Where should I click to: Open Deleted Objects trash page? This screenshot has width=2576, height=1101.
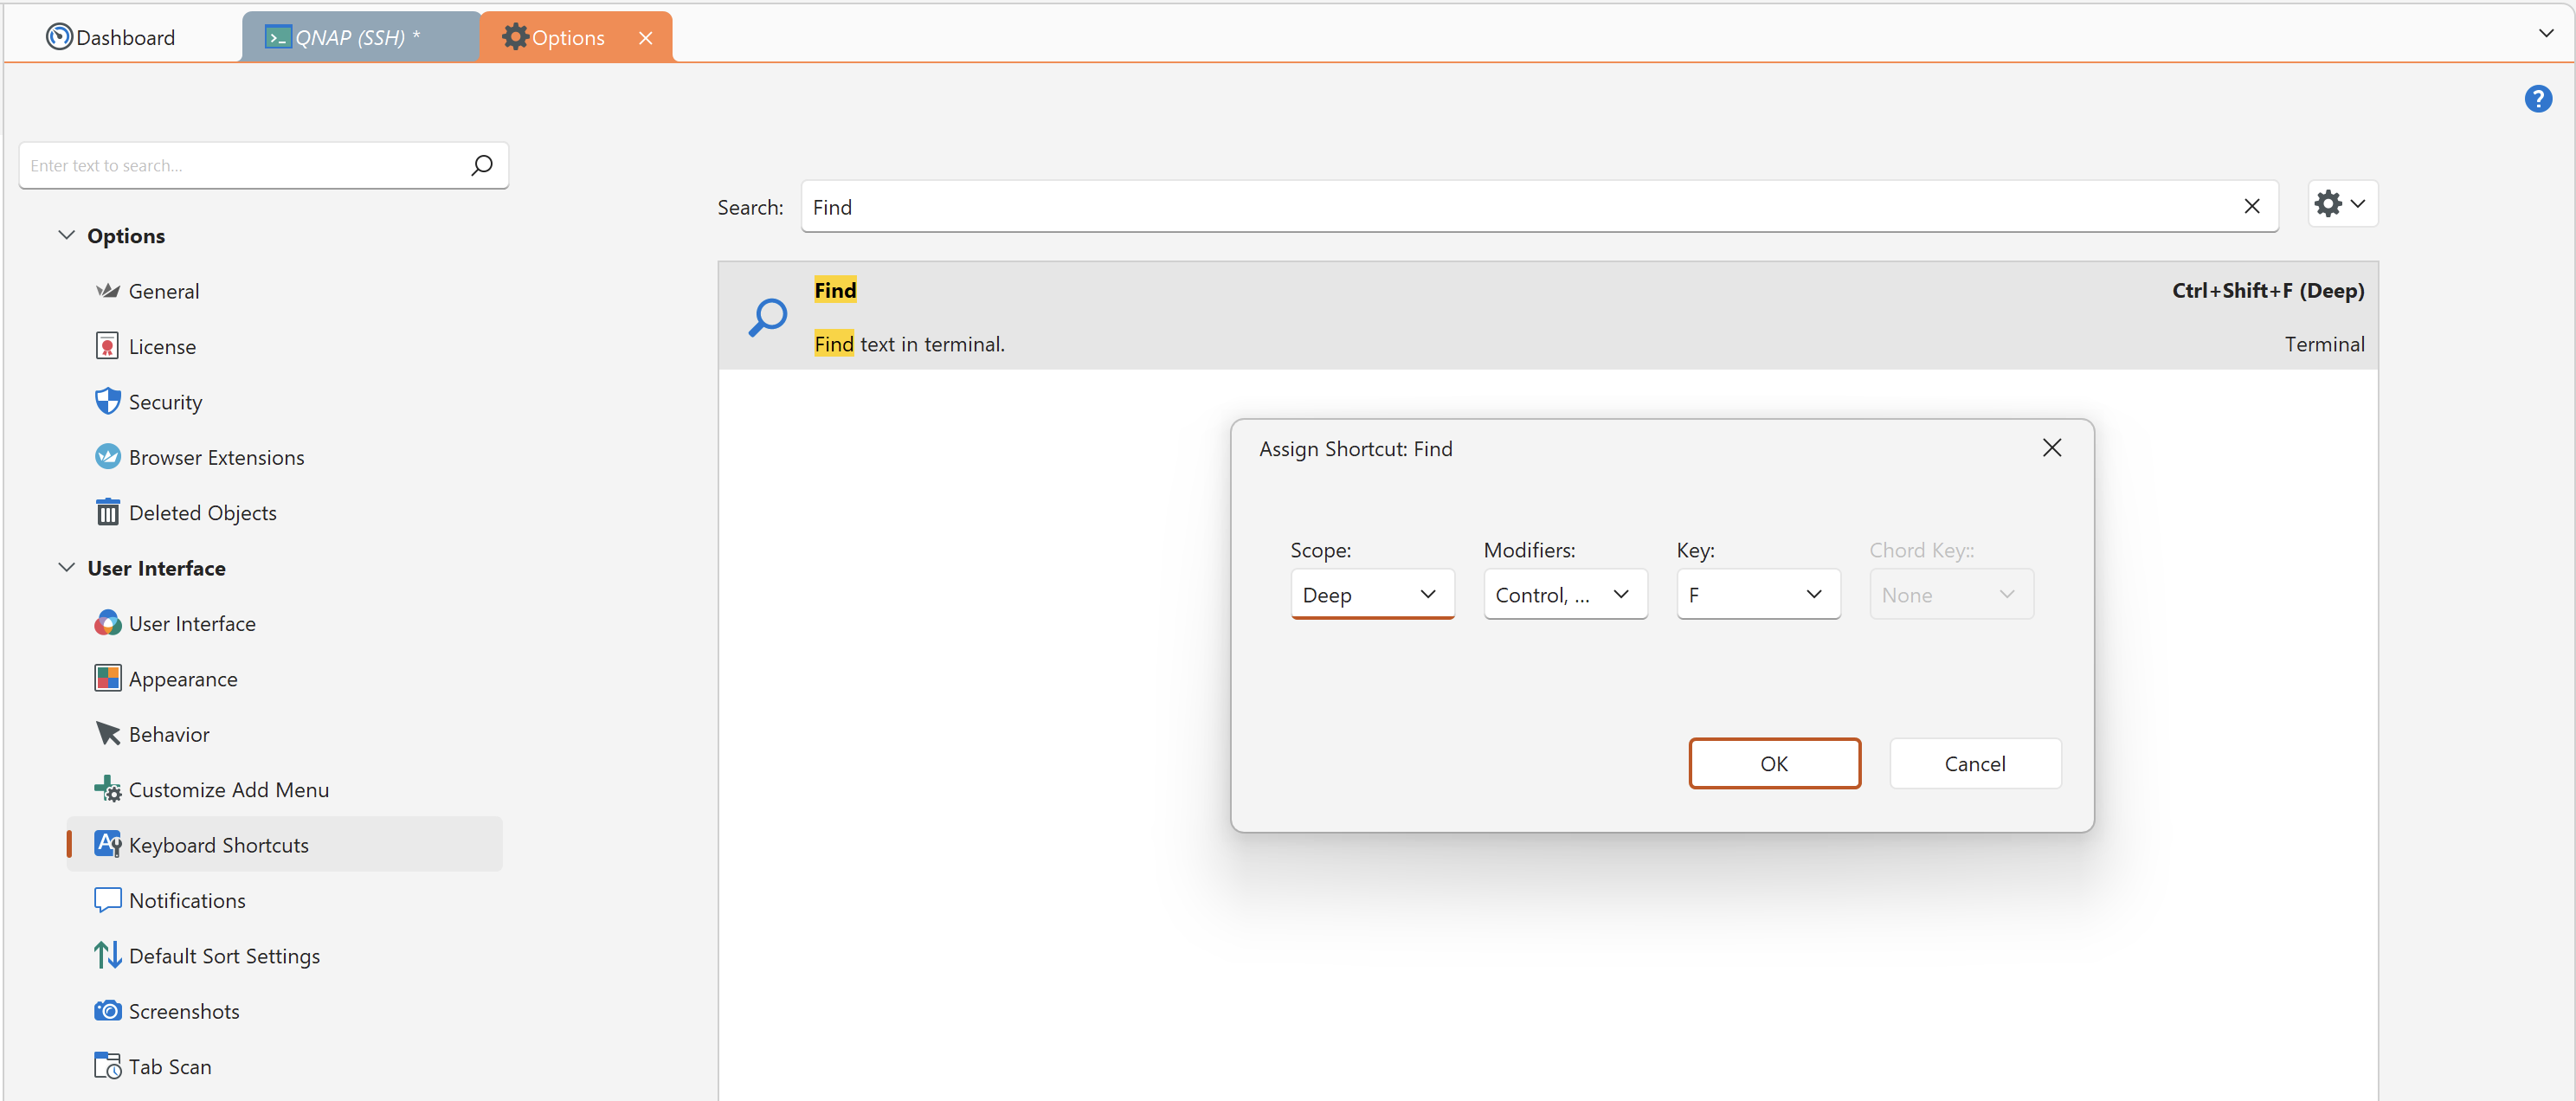pos(202,513)
